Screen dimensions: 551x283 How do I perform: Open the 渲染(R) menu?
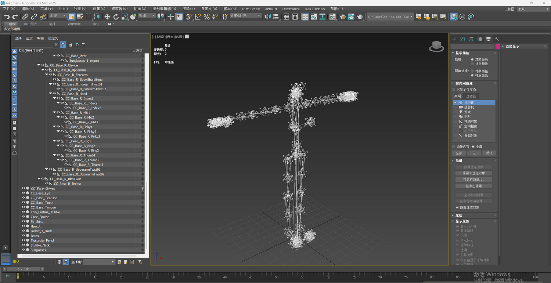(x=188, y=9)
